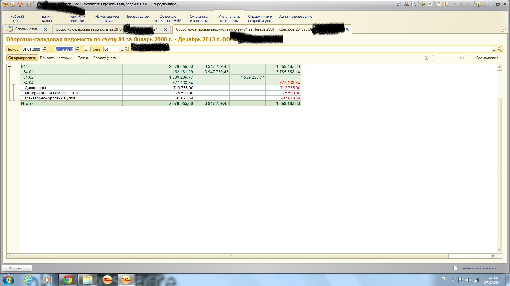This screenshot has height=286, width=510.
Task: Open the account selection '...' button
Action: coord(121,49)
